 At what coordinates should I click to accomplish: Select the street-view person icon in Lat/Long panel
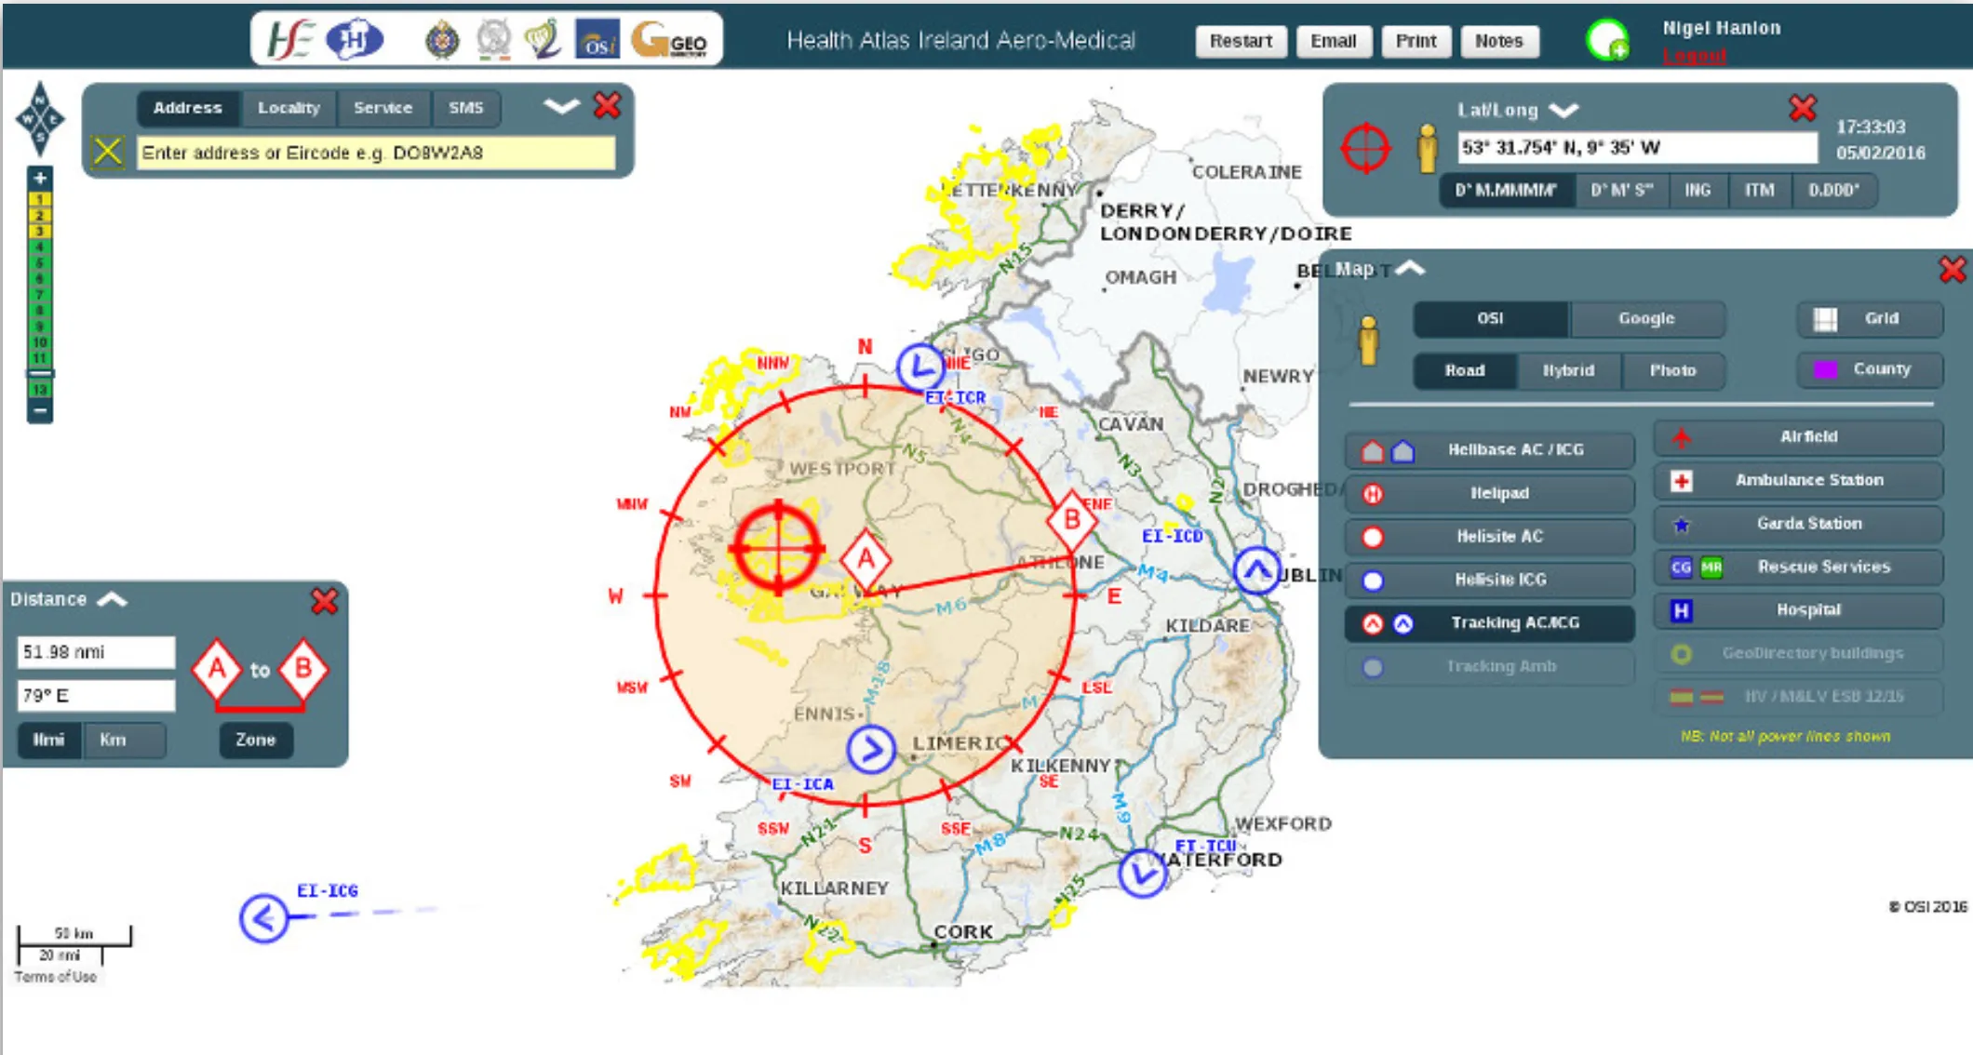coord(1427,149)
